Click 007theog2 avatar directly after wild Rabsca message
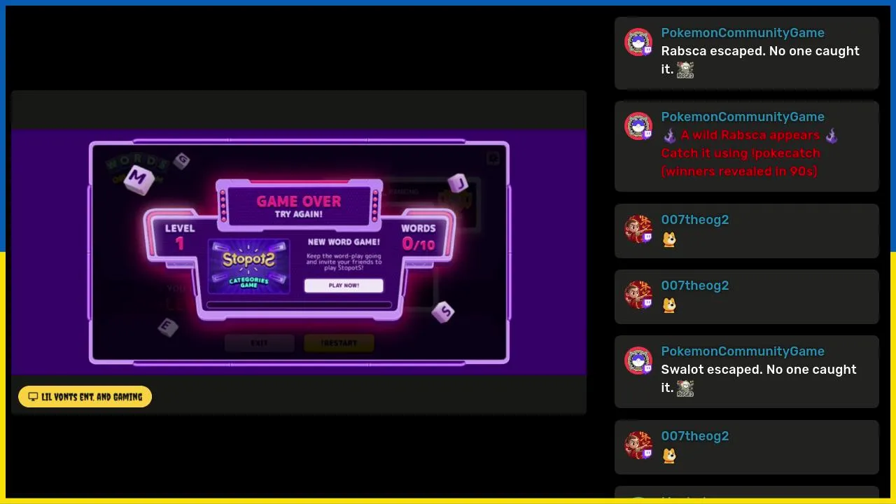The height and width of the screenshot is (504, 896). (638, 230)
